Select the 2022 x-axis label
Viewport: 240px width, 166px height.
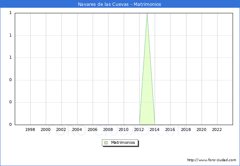pos(217,129)
